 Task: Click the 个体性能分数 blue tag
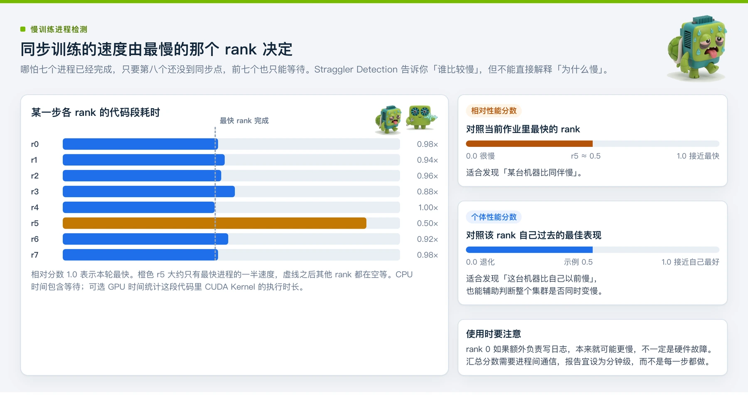(494, 217)
